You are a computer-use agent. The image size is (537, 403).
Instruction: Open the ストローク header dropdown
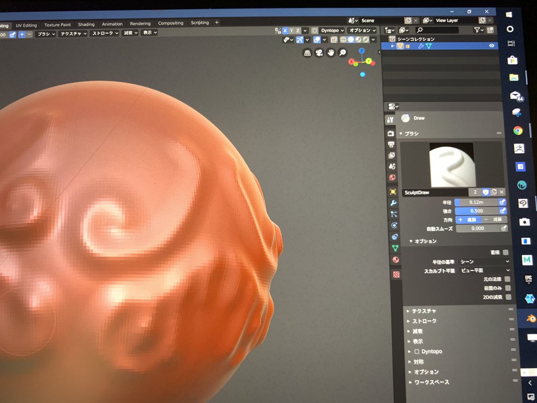pyautogui.click(x=105, y=33)
